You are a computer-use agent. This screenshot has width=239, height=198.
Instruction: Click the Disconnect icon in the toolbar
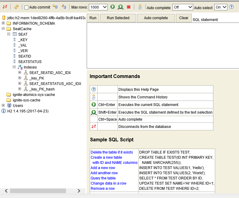pos(5,7)
